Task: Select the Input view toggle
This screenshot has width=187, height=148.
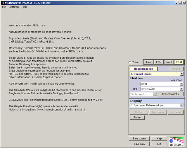Action: [x=169, y=62]
